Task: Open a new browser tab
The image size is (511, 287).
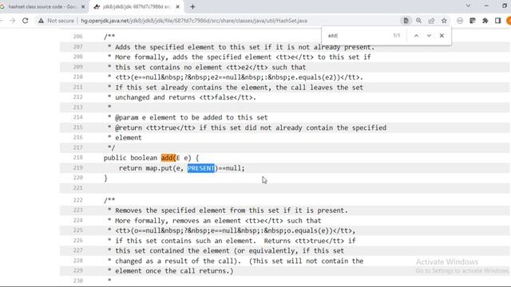Action: (x=192, y=6)
